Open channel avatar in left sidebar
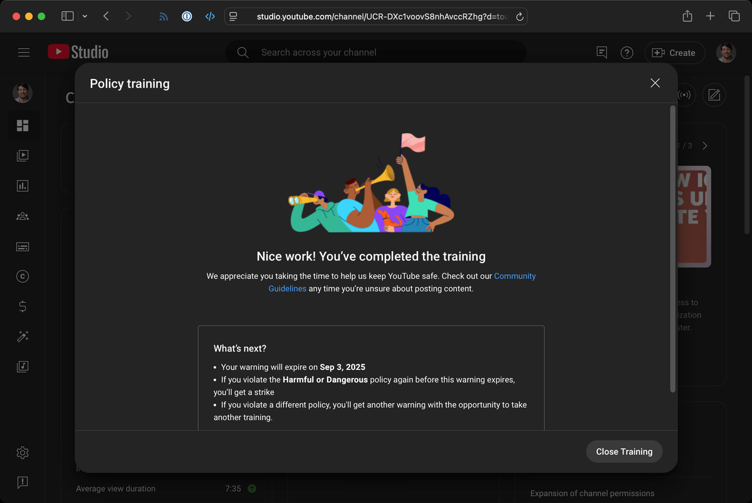752x503 pixels. (23, 93)
